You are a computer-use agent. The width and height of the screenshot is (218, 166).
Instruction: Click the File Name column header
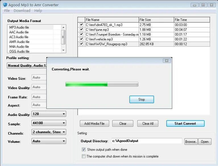112,20
